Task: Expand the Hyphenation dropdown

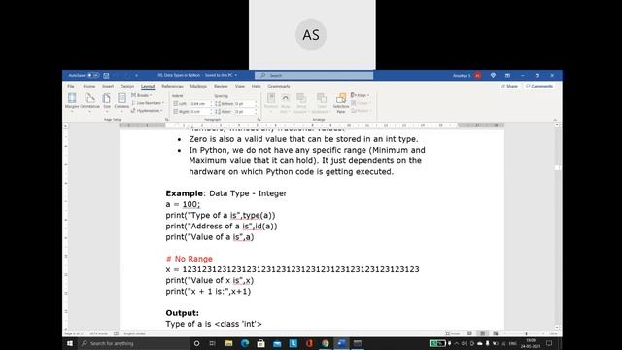Action: 147,111
